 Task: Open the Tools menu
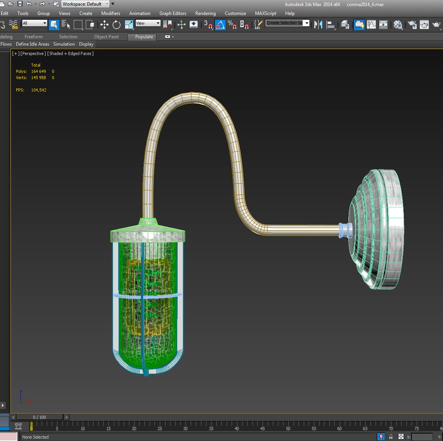23,13
